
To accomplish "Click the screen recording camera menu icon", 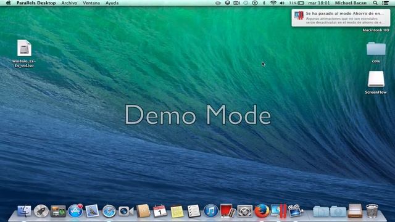I will [236, 3].
